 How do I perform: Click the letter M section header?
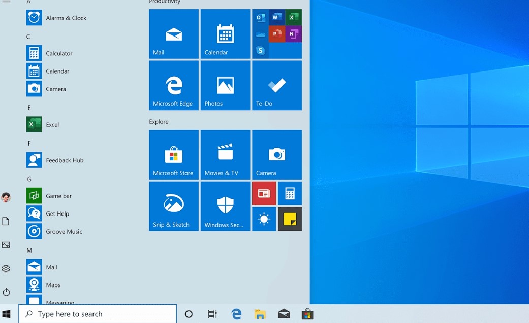point(29,250)
